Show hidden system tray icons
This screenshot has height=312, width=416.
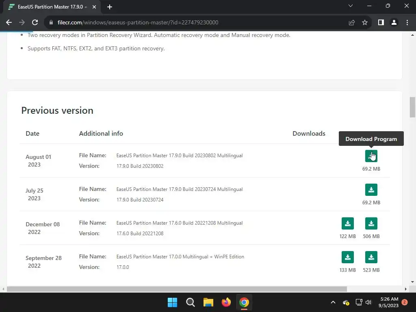[333, 302]
